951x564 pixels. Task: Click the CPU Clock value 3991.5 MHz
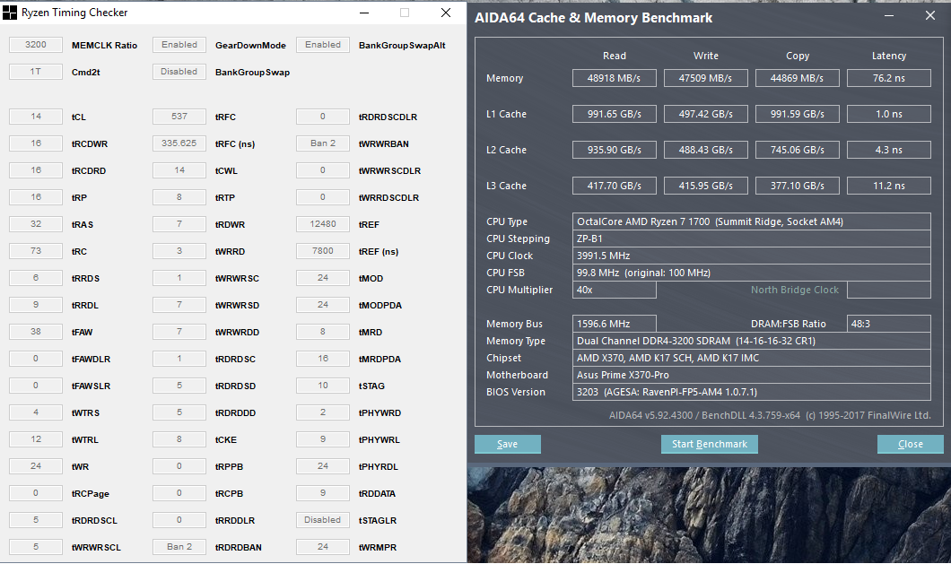click(x=752, y=256)
